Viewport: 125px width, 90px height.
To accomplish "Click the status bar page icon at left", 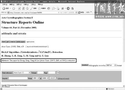I will click(x=1, y=89).
